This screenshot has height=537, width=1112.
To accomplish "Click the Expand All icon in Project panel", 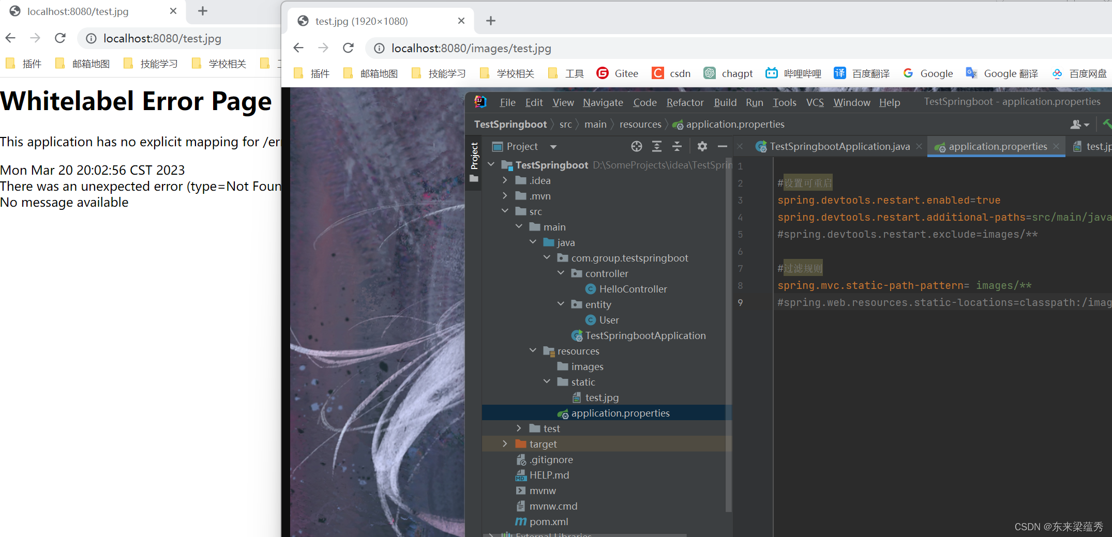I will pyautogui.click(x=657, y=147).
